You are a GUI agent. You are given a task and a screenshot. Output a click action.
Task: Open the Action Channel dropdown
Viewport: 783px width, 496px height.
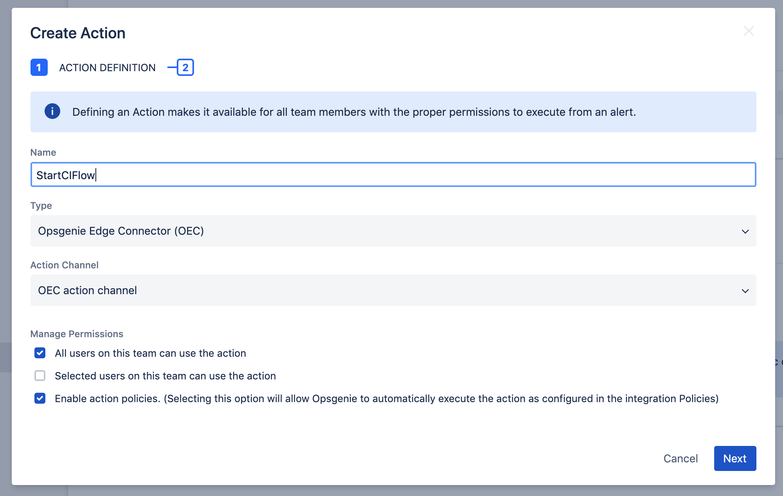pyautogui.click(x=393, y=290)
